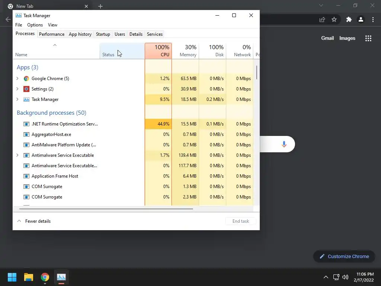Viewport: 381px width, 286px height.
Task: Open View menu in Task Manager
Action: 52,25
